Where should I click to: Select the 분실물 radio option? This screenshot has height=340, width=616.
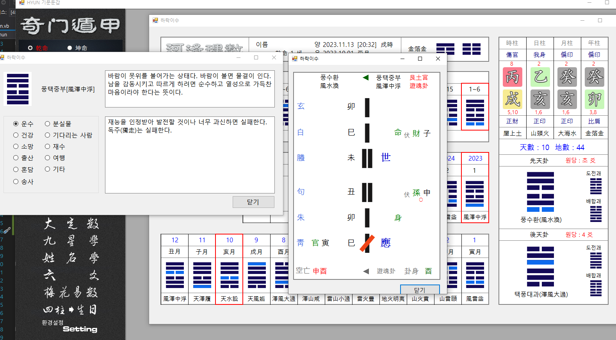[58, 124]
